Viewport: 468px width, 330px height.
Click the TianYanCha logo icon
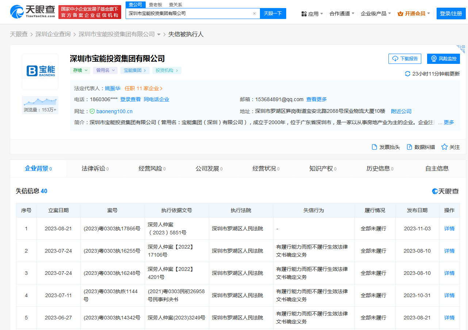click(17, 12)
